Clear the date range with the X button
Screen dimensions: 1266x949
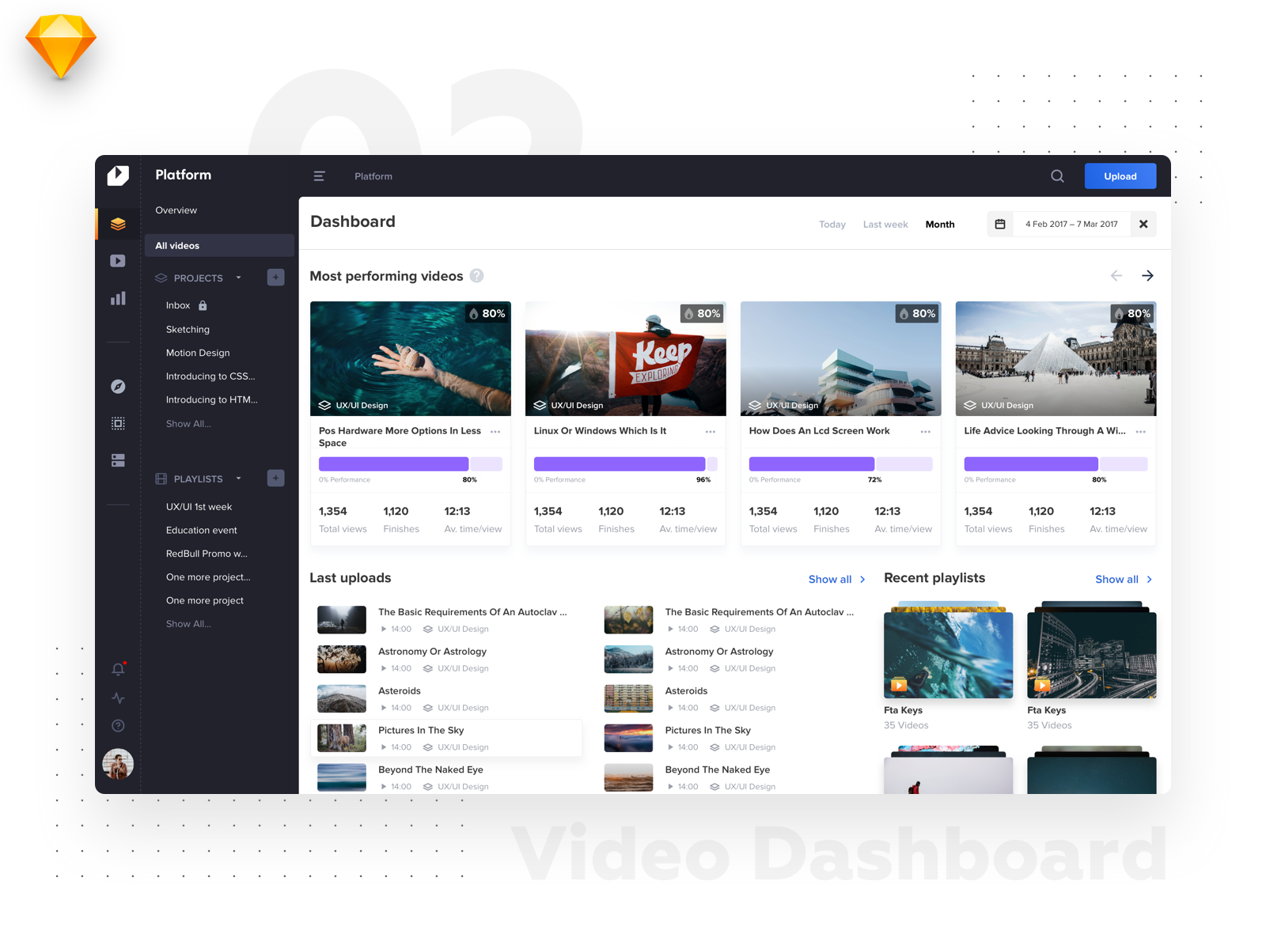pos(1143,224)
